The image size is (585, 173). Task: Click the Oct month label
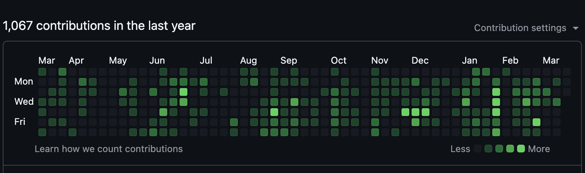click(x=339, y=61)
